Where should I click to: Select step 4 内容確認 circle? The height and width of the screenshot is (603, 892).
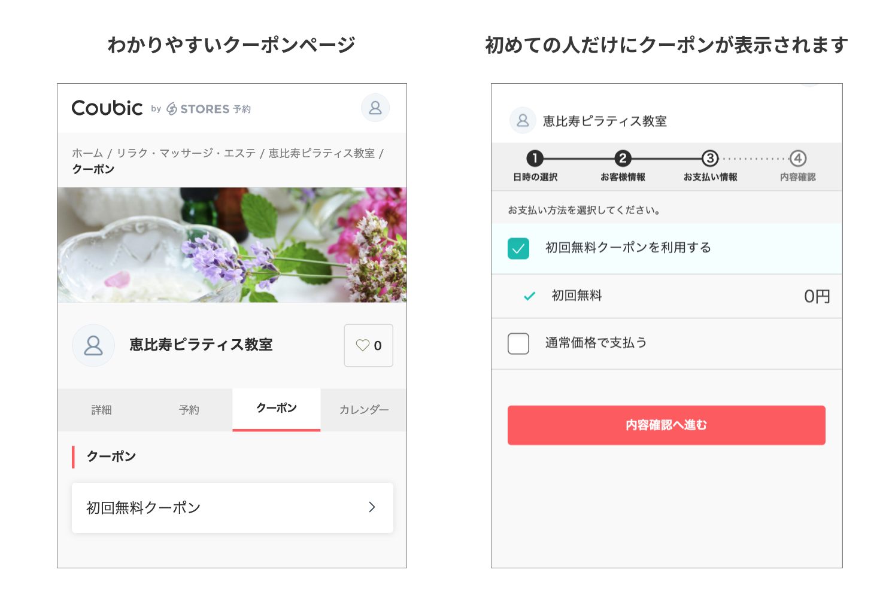click(x=799, y=159)
